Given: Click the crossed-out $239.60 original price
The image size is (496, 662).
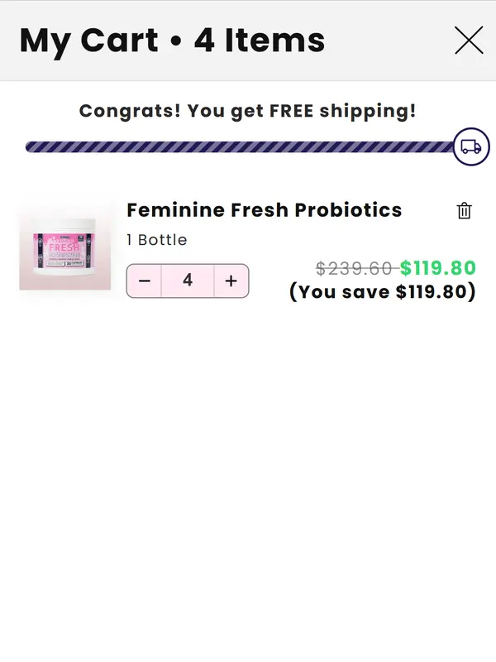Looking at the screenshot, I should click(354, 268).
